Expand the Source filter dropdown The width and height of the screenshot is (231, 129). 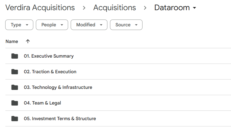tap(126, 25)
